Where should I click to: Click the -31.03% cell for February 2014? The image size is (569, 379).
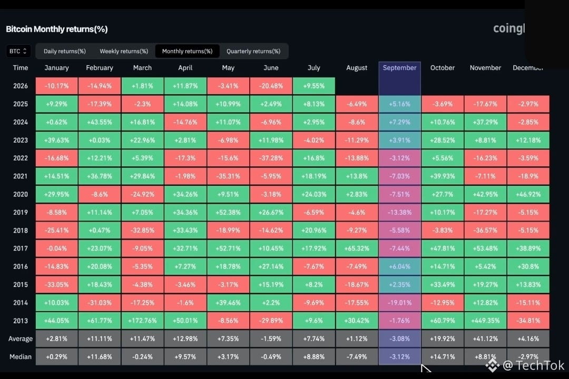[x=100, y=303]
